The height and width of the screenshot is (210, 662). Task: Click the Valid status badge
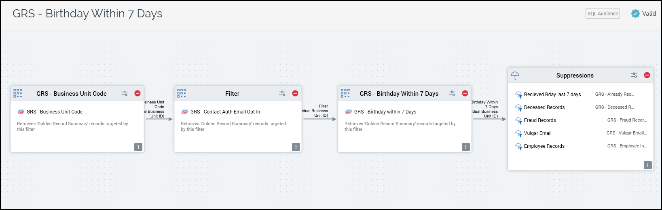pyautogui.click(x=644, y=14)
